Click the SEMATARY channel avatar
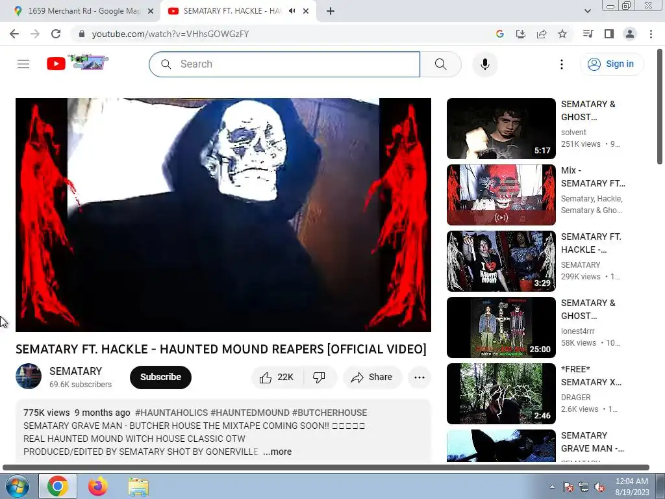 (x=29, y=376)
